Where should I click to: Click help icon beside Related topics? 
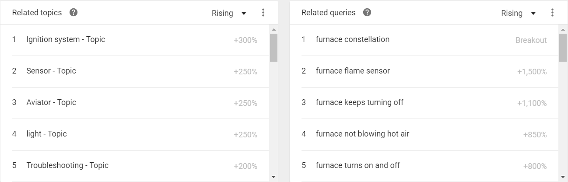point(74,13)
